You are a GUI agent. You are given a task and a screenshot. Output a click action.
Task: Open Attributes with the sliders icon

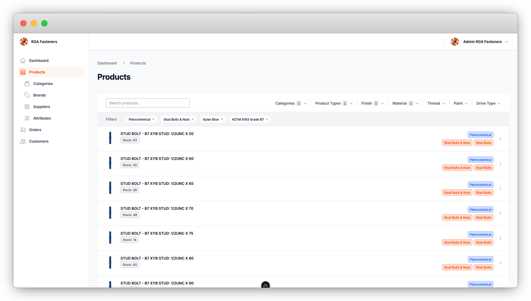tap(27, 118)
